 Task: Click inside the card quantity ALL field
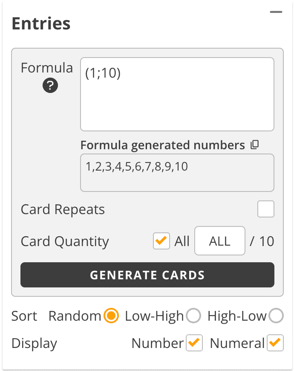(x=219, y=241)
